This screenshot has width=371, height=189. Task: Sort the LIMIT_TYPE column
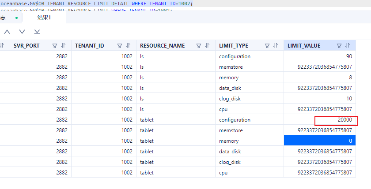pyautogui.click(x=276, y=45)
